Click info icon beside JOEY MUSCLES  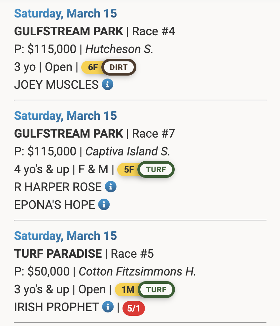(x=107, y=85)
